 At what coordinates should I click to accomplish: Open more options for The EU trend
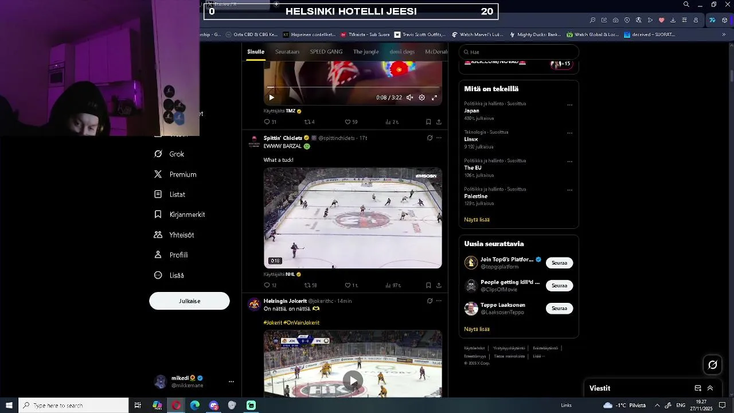(569, 161)
